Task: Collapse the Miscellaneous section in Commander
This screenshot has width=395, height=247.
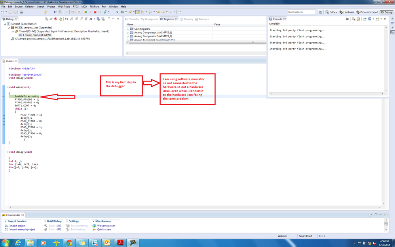Action: (93, 221)
